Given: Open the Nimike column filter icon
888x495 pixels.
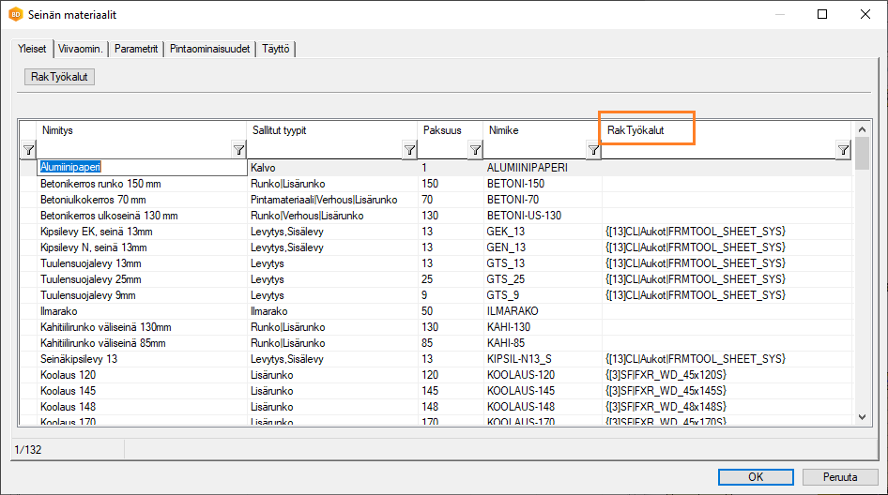Looking at the screenshot, I should point(593,150).
